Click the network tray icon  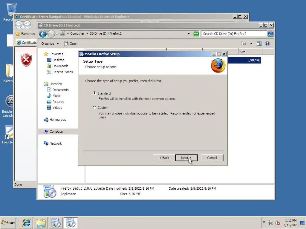coord(270,222)
